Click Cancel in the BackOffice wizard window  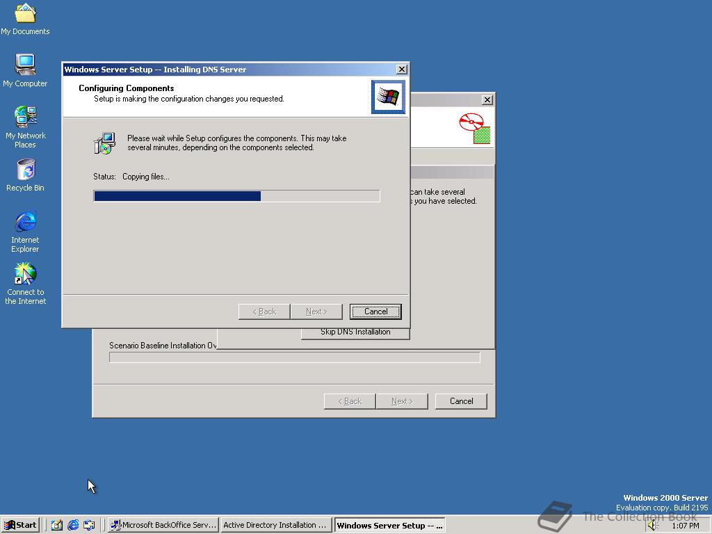click(x=461, y=401)
